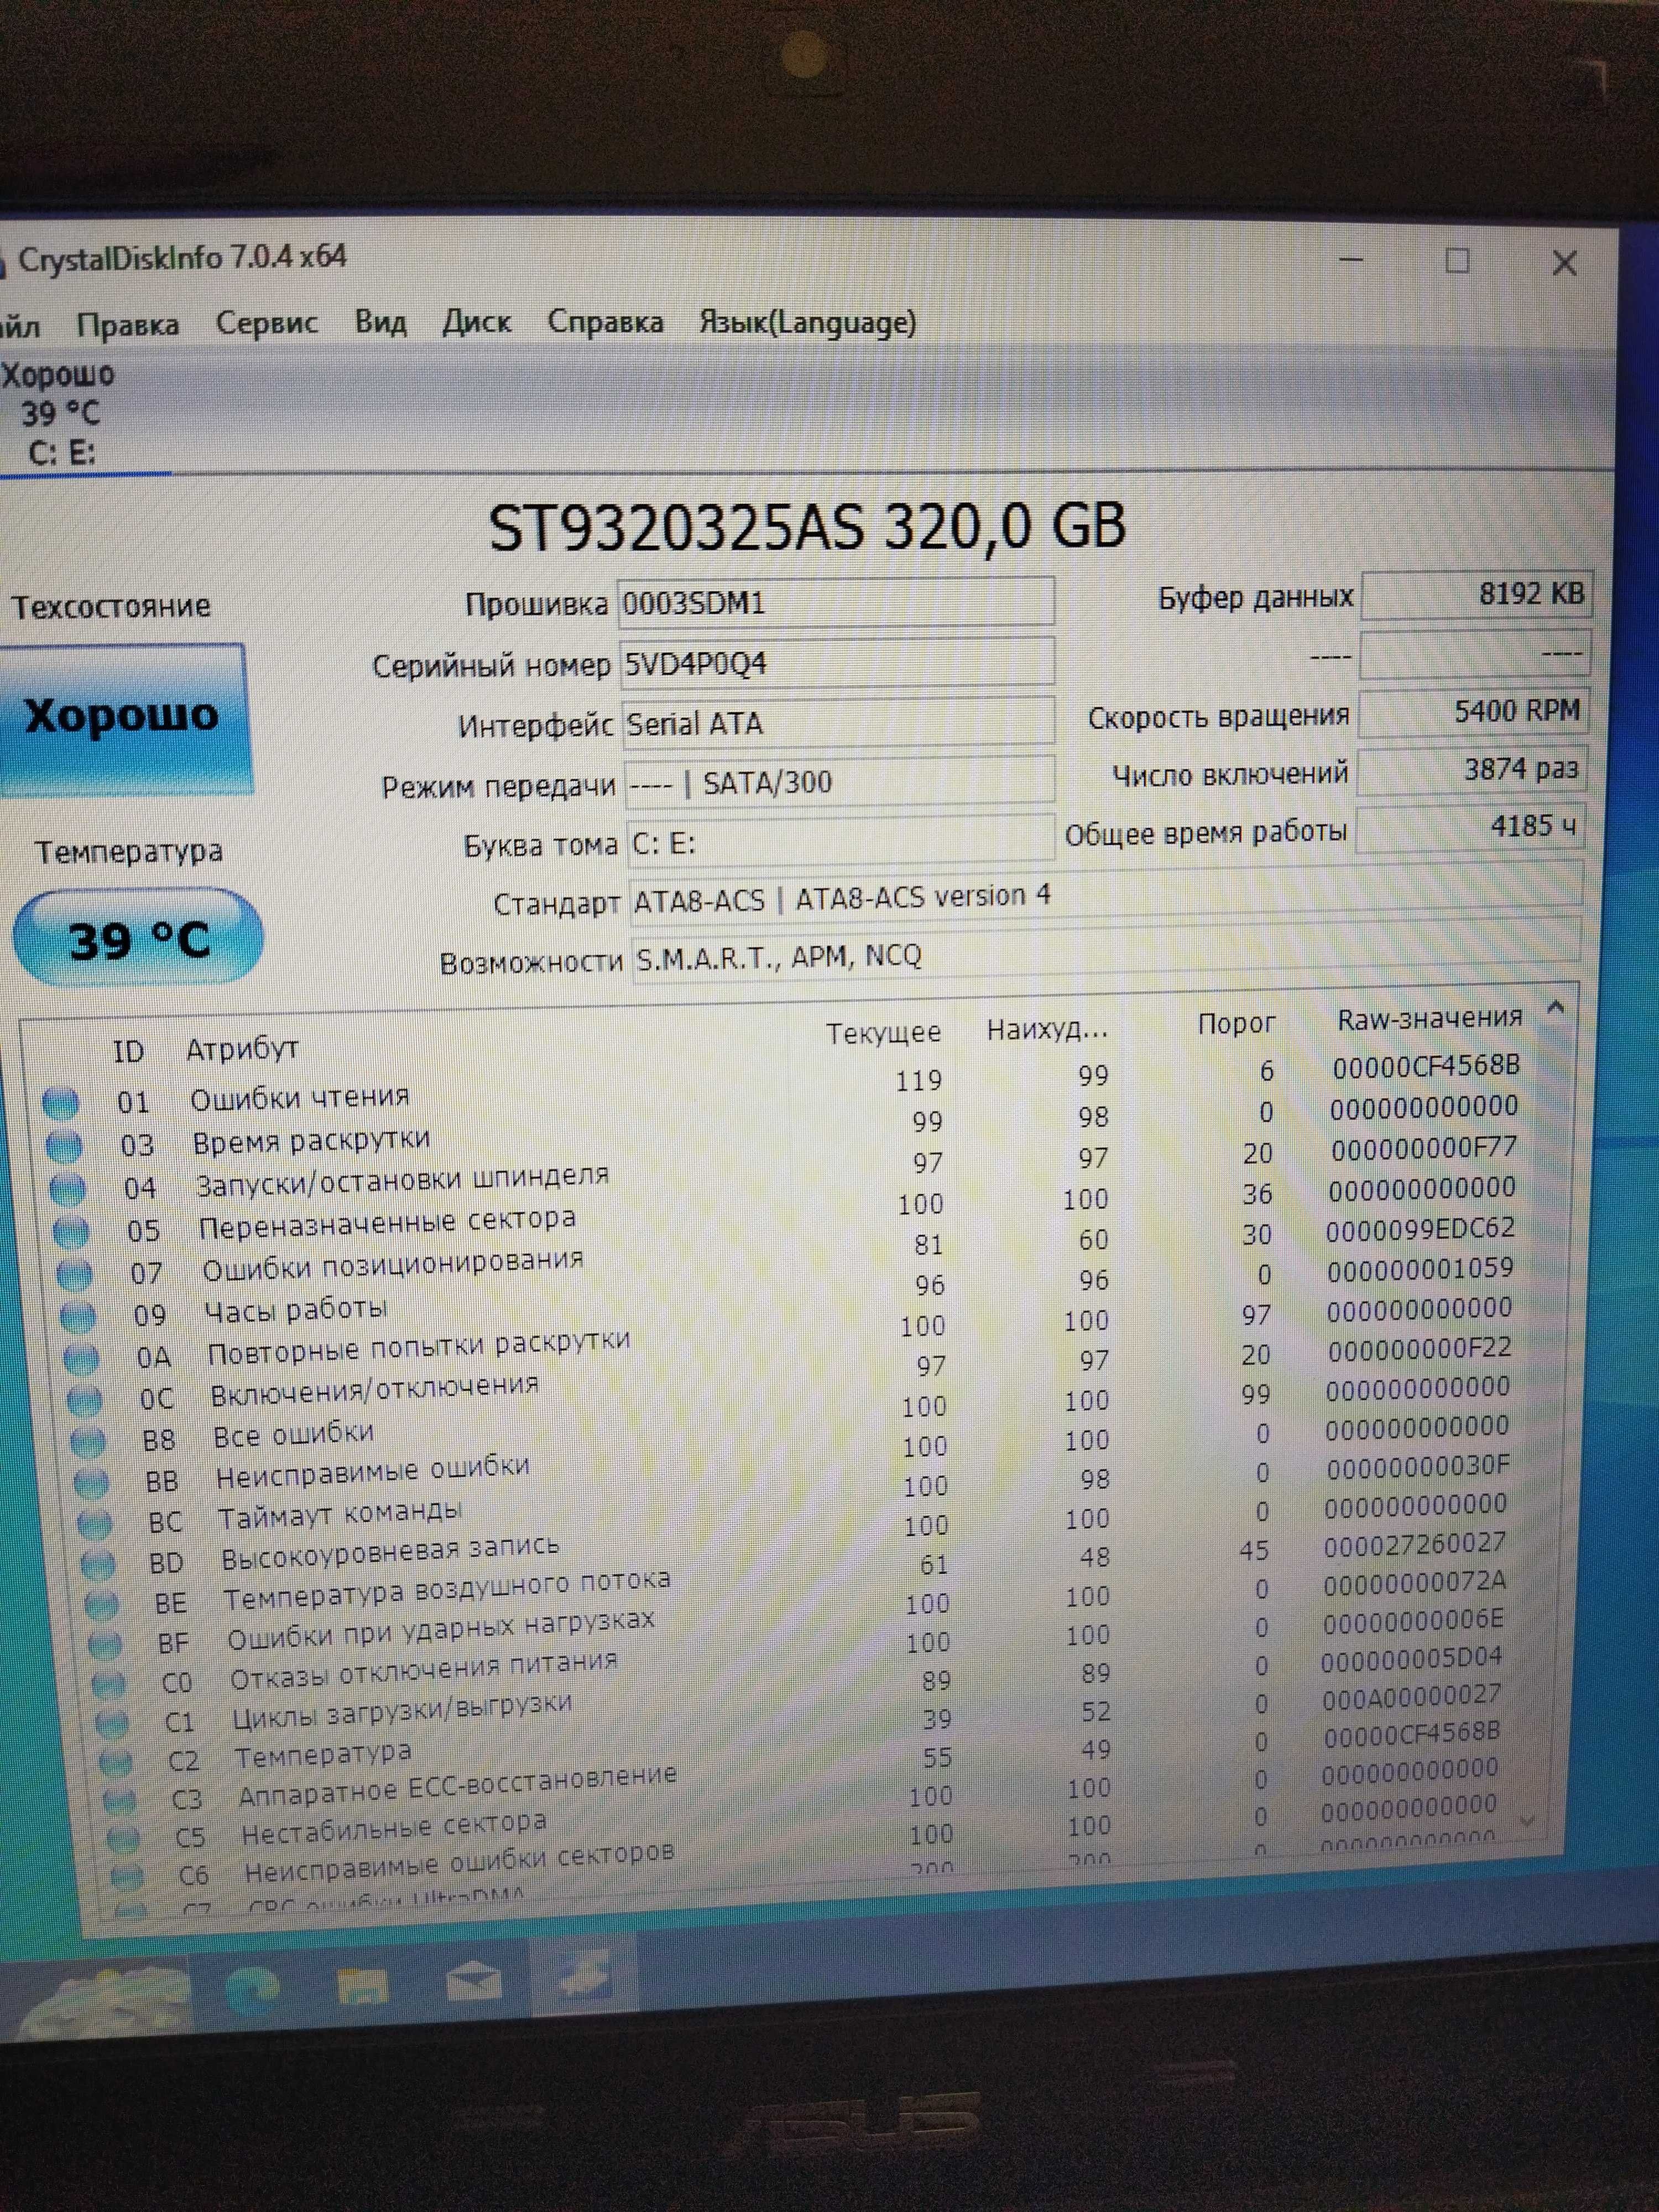
Task: Click the Прошивка field 0003SDM1
Action: [x=836, y=602]
